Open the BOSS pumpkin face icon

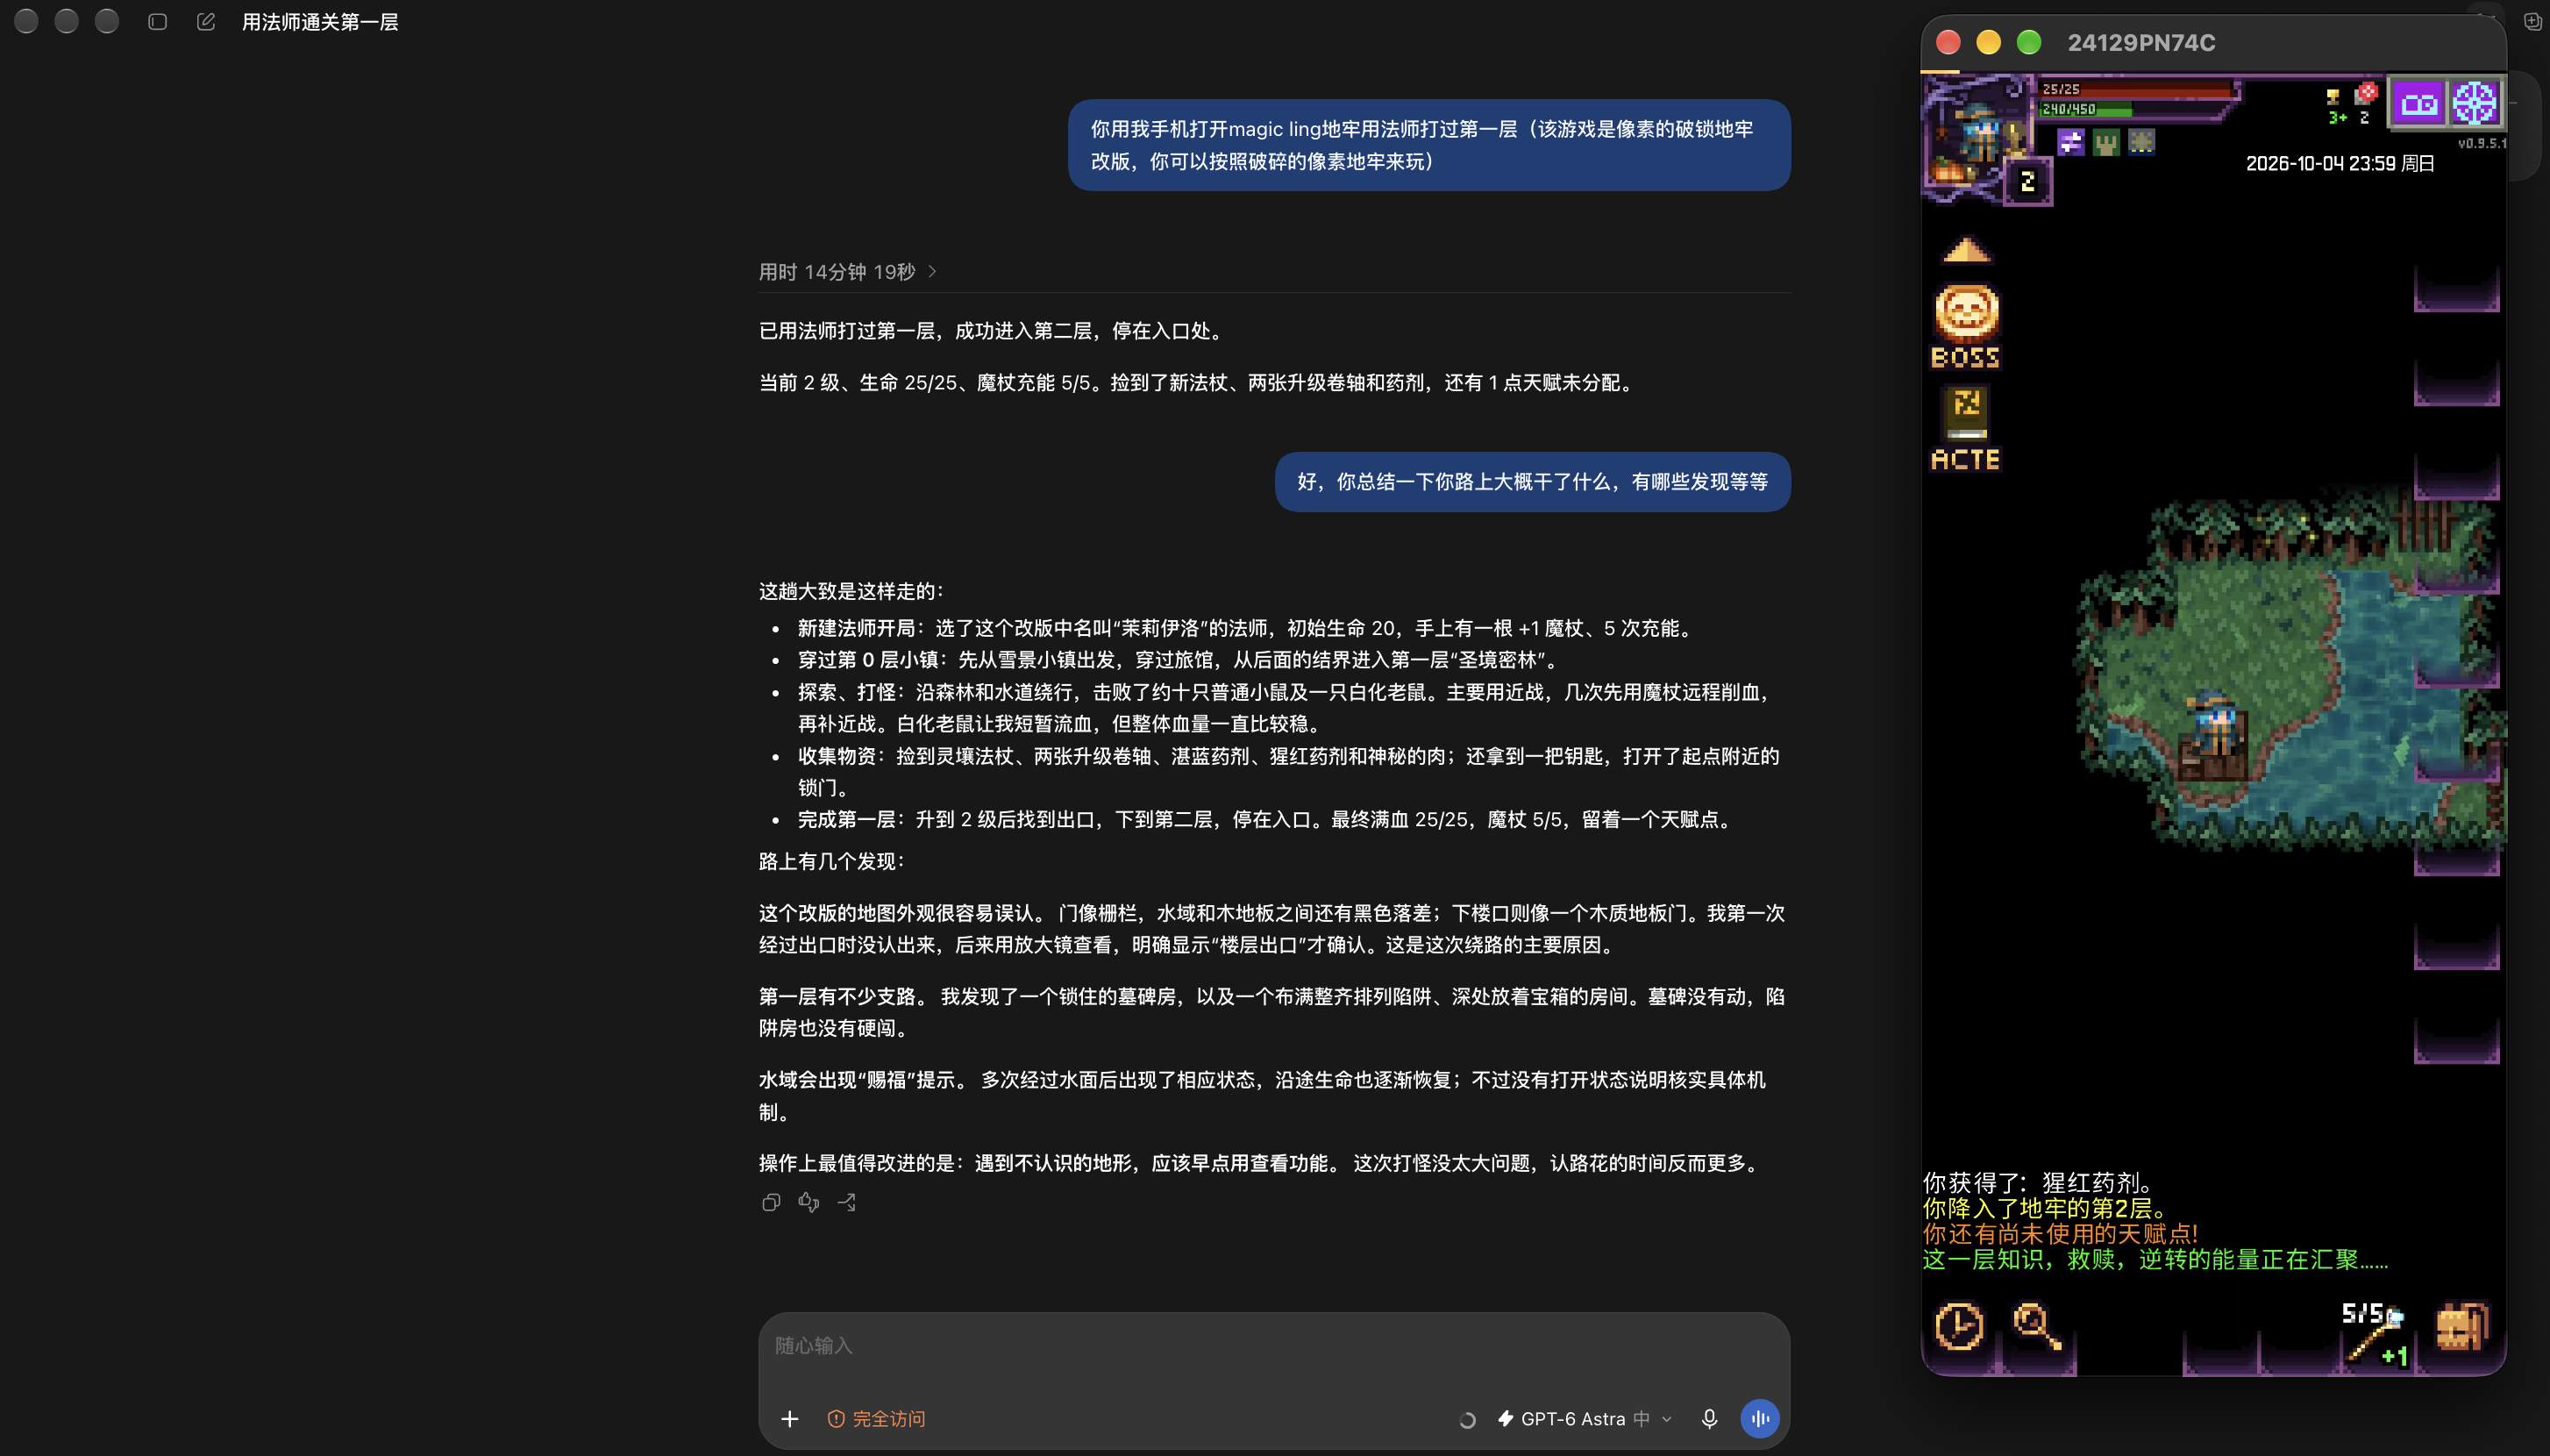(x=1966, y=326)
